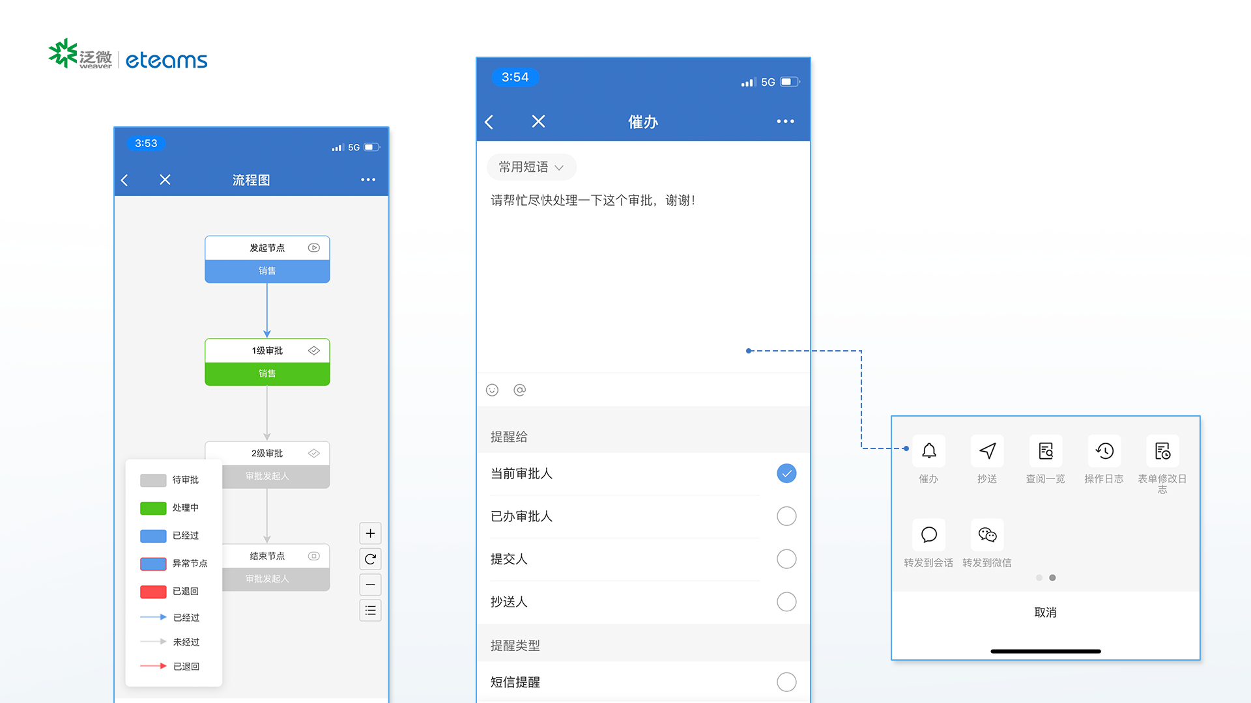Enable 短信提醒 reminder type
The height and width of the screenshot is (703, 1251).
(786, 682)
